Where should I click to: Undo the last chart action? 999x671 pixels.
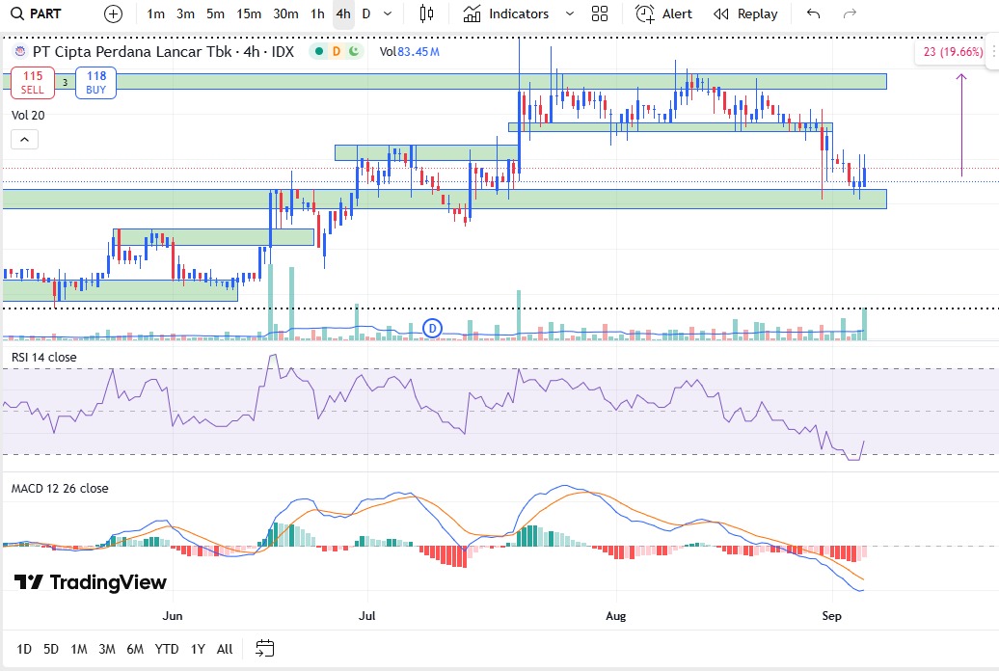pyautogui.click(x=813, y=13)
